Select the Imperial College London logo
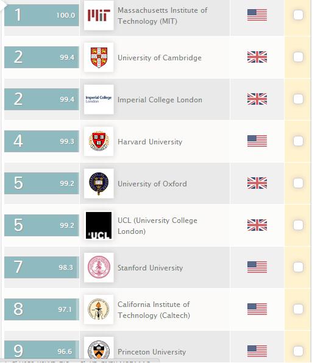The width and height of the screenshot is (312, 363). 99,99
